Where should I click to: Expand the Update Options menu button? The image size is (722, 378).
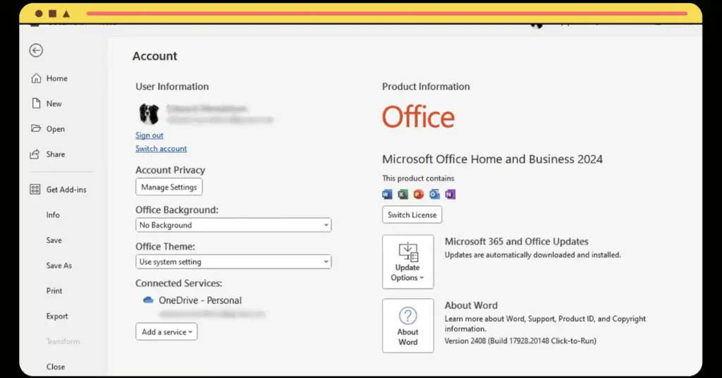408,262
